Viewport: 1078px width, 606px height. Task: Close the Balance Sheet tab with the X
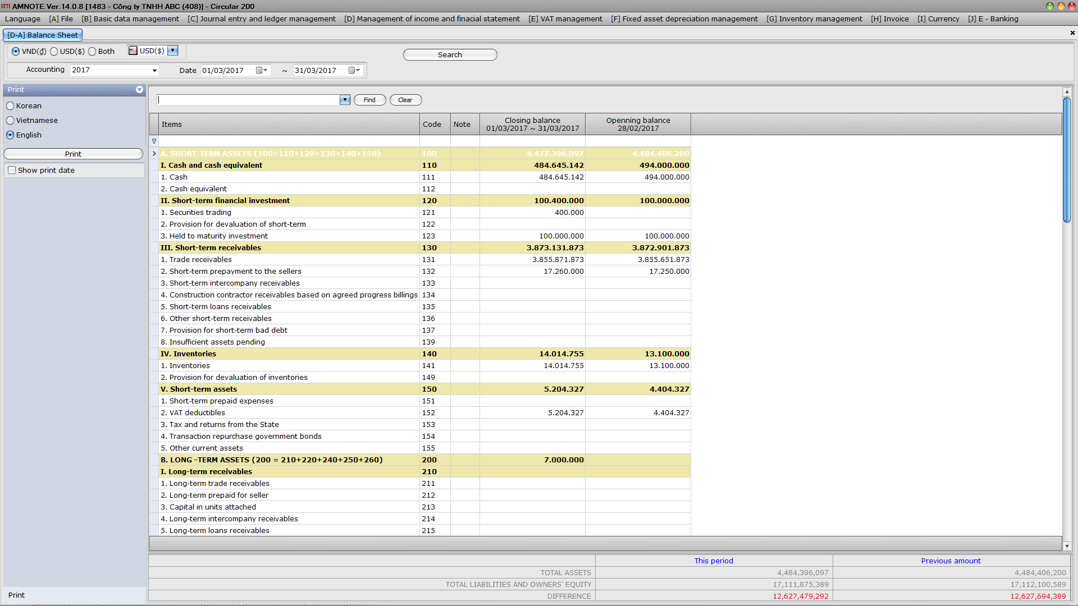click(x=1072, y=33)
